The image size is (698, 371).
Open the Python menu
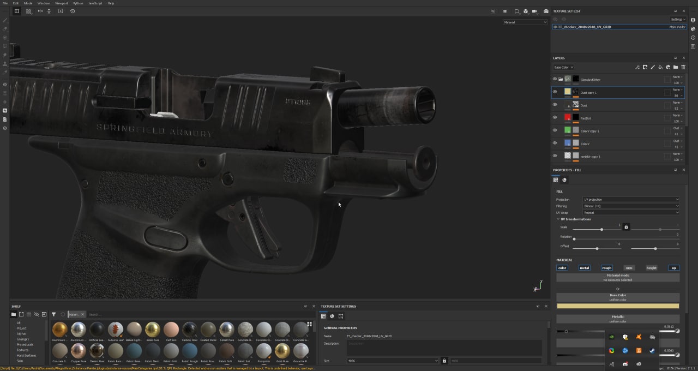[78, 3]
